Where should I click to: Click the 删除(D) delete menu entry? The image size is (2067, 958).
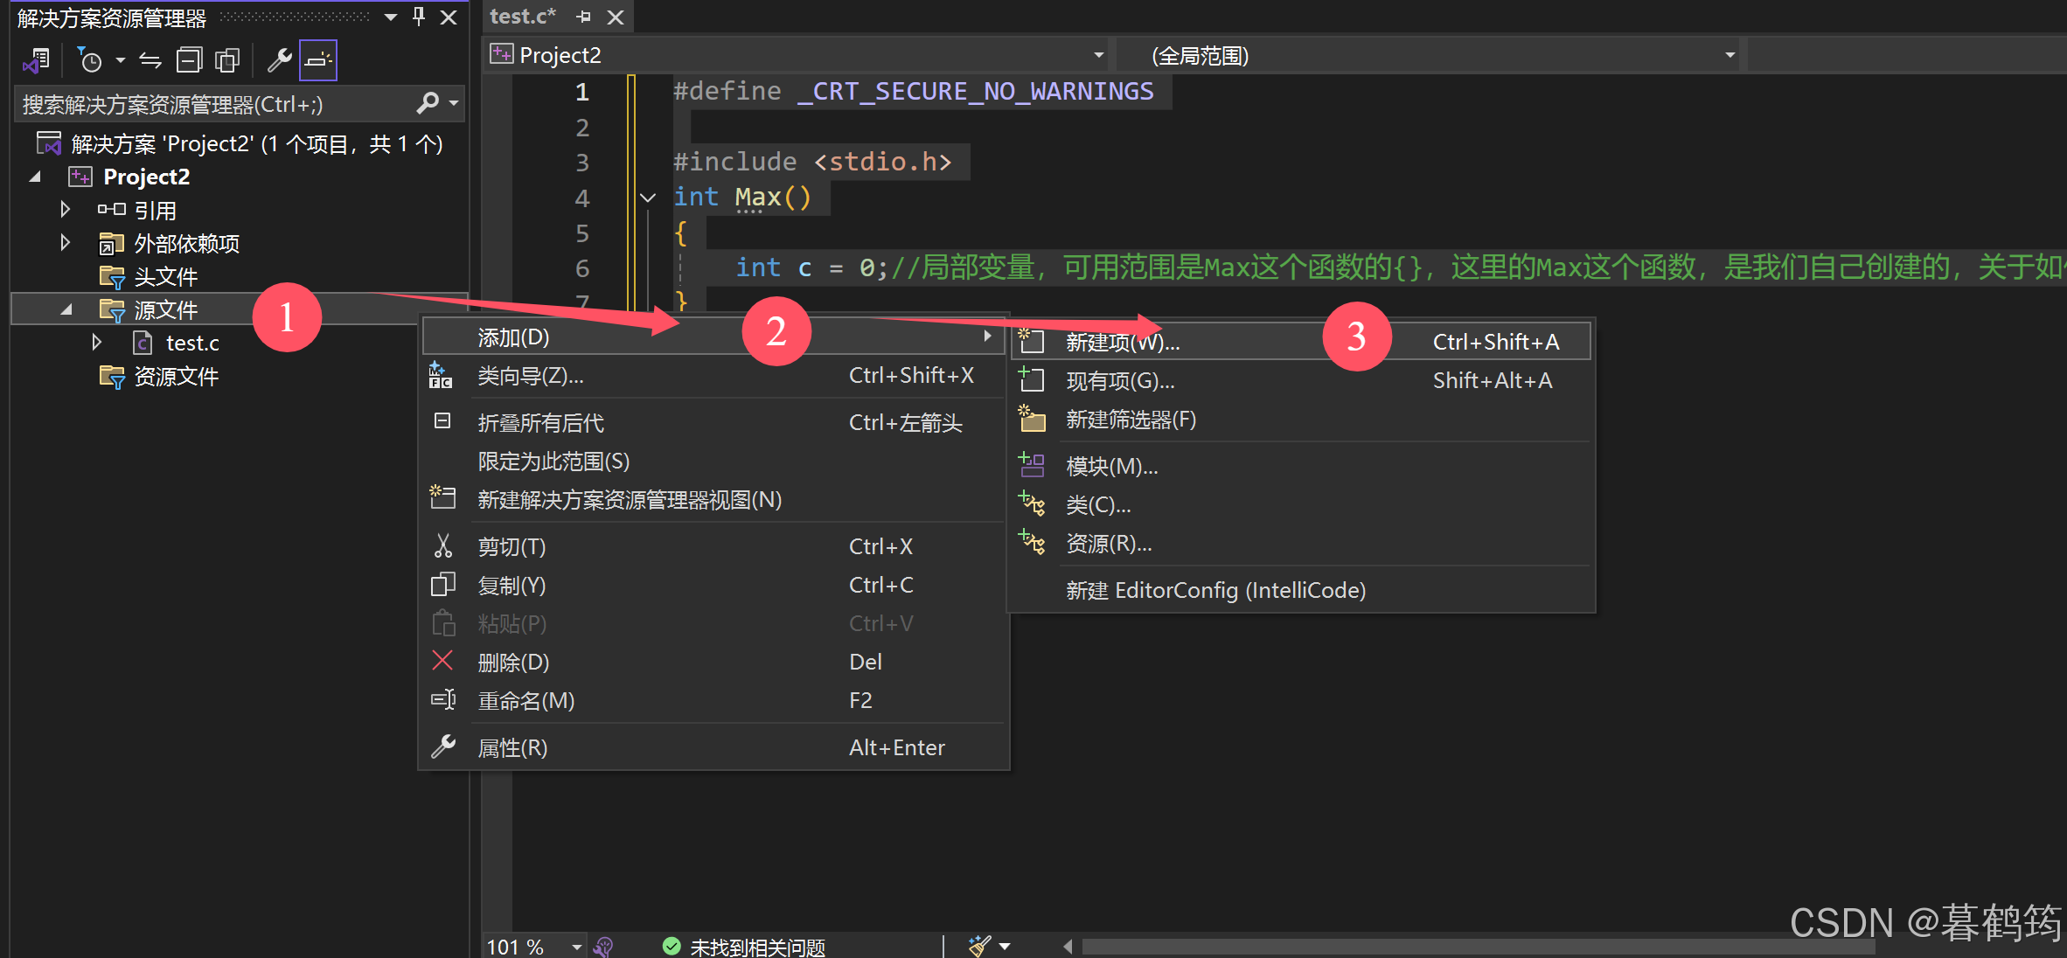512,662
